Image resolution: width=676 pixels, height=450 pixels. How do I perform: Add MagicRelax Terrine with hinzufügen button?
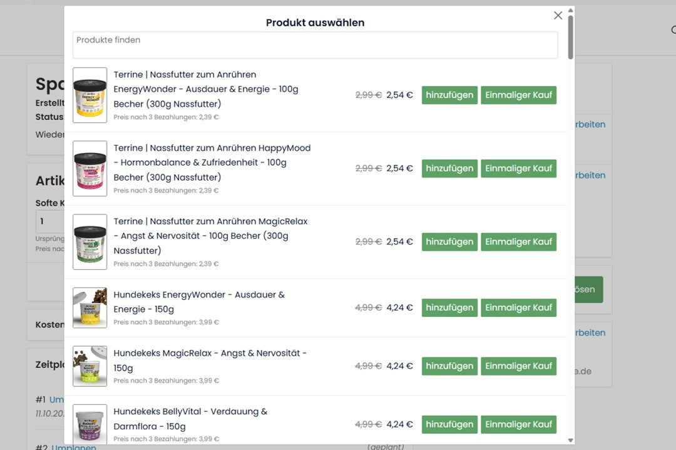click(x=449, y=242)
